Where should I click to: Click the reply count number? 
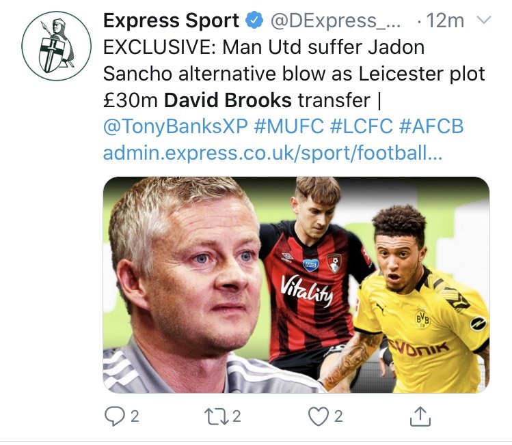tap(135, 416)
